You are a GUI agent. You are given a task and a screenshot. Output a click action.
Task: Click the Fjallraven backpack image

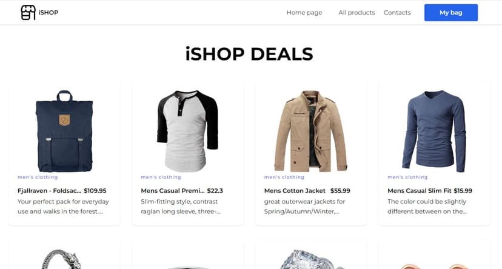coord(64,131)
